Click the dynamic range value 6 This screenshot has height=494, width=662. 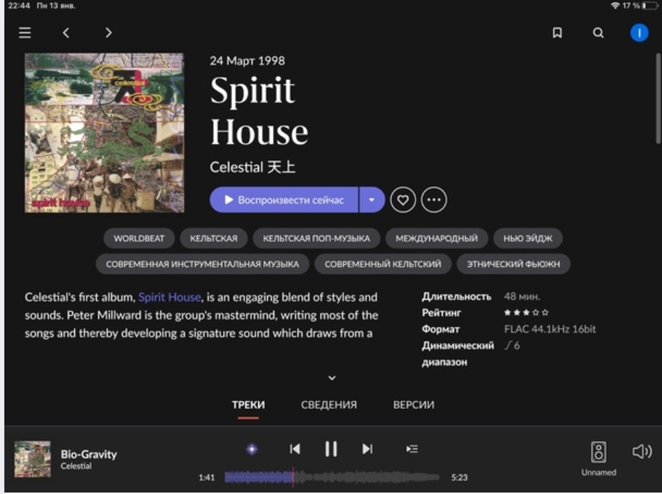pos(512,346)
